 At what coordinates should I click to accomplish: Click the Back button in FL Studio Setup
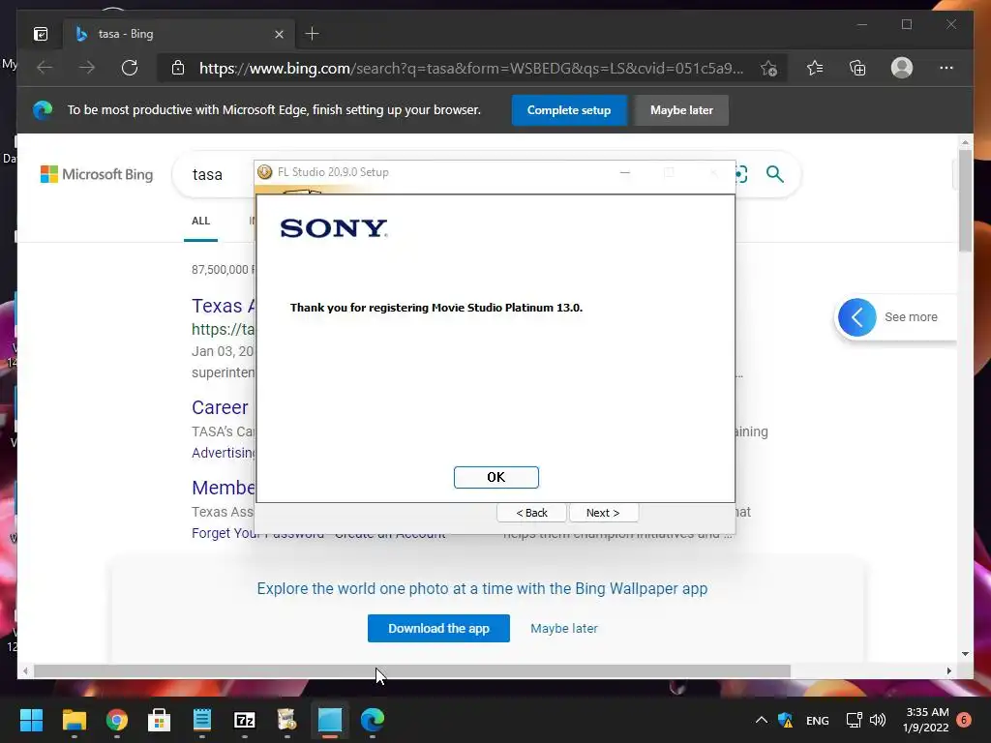(x=531, y=513)
